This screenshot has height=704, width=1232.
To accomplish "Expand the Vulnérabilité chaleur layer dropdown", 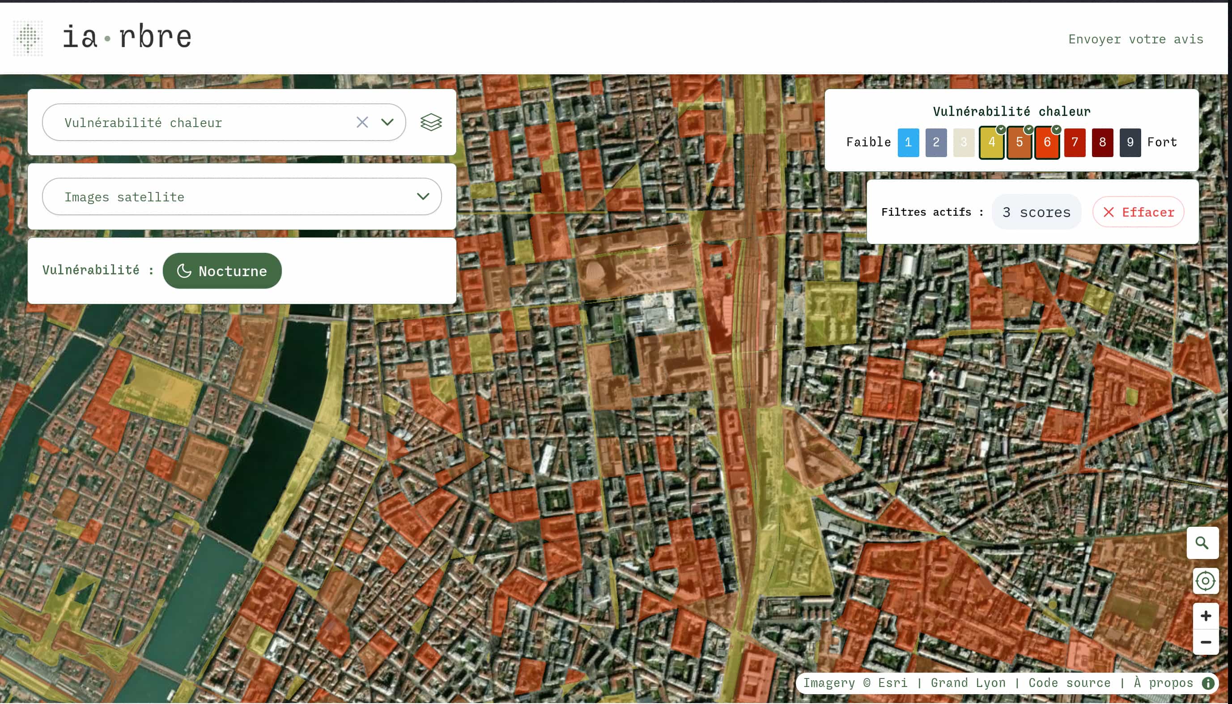I will point(387,122).
